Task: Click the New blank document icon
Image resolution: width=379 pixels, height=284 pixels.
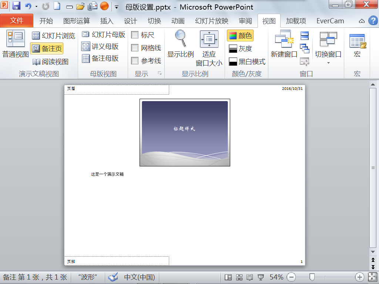Action: point(57,6)
